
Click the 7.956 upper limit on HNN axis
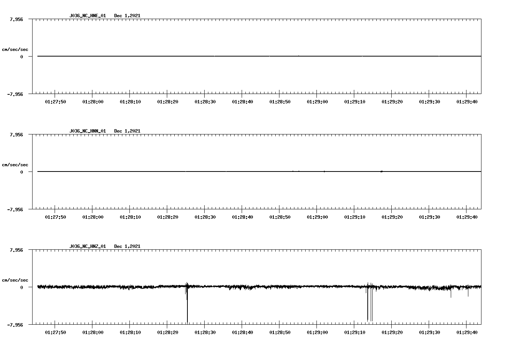pos(16,134)
